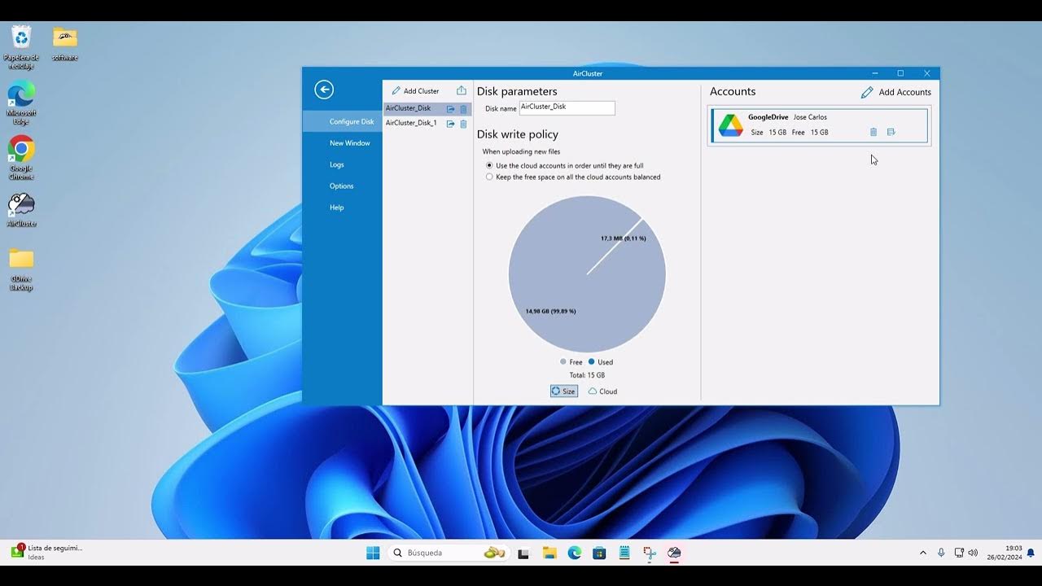Delete AirCluster_Disk with its trash icon
The image size is (1042, 586).
point(463,109)
